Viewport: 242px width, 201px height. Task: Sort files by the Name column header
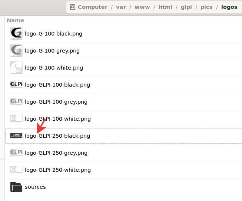click(16, 20)
